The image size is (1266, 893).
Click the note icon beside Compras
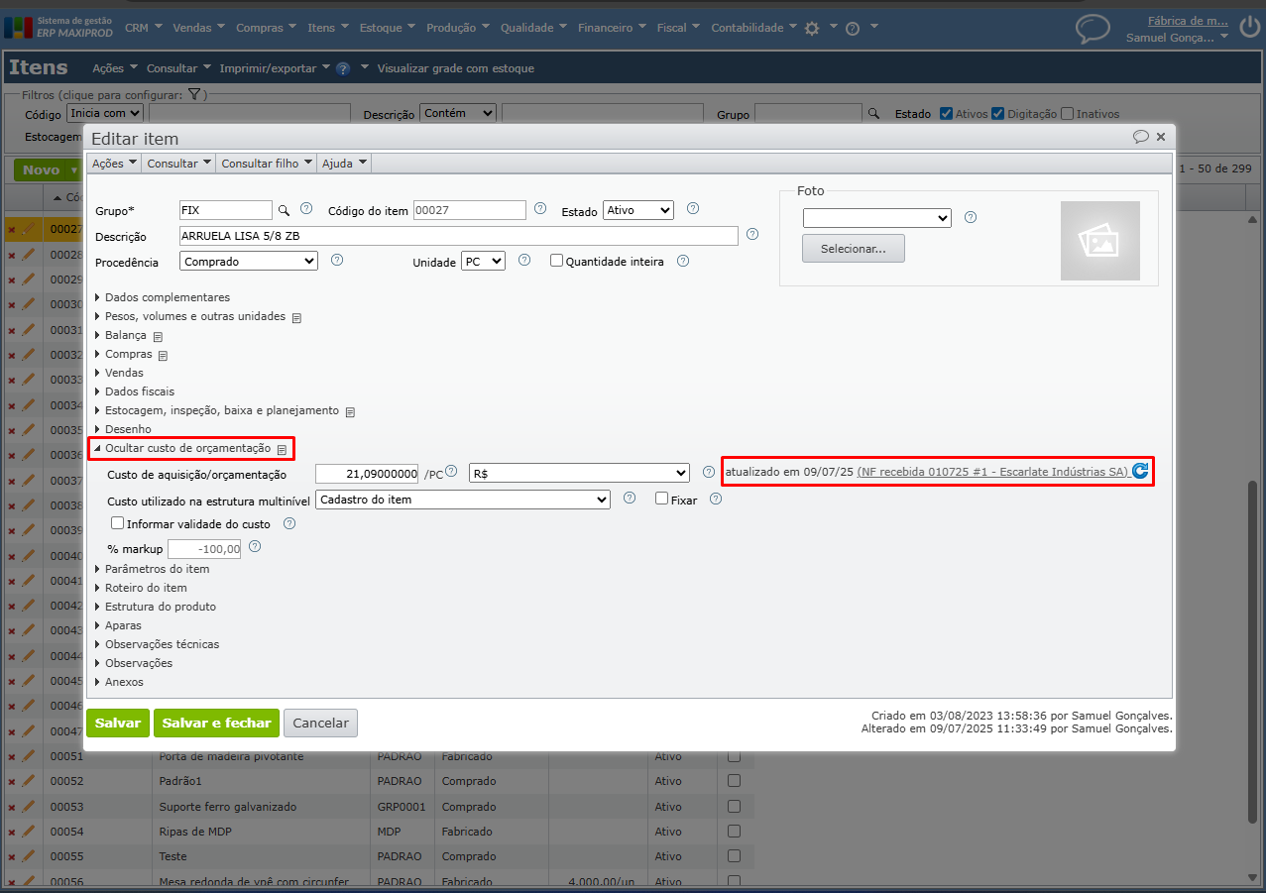[x=164, y=356]
